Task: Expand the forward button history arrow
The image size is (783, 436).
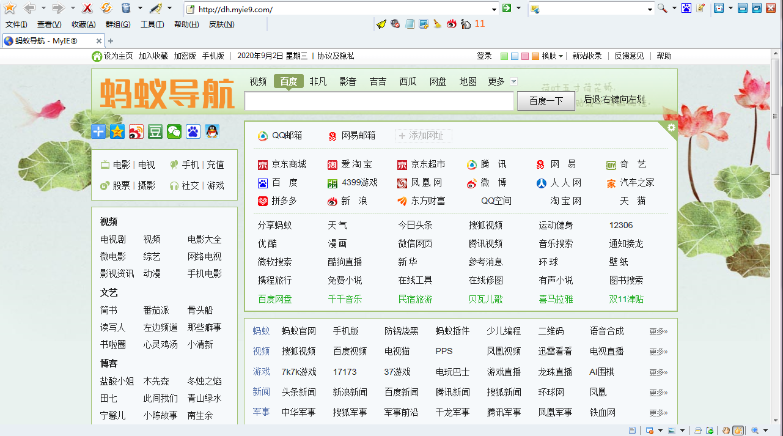Action: pyautogui.click(x=73, y=8)
